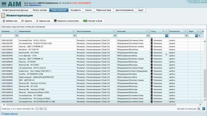Click the horizontal scrollbar thumb

point(91,104)
